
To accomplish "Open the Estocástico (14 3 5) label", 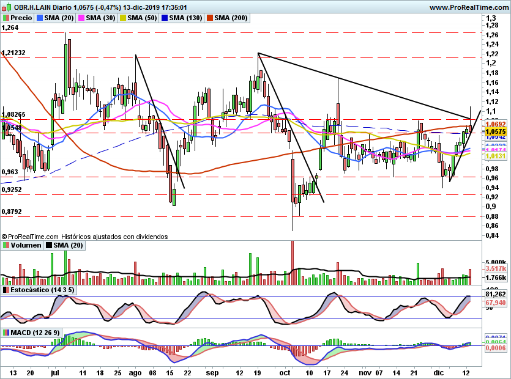I will point(42,290).
